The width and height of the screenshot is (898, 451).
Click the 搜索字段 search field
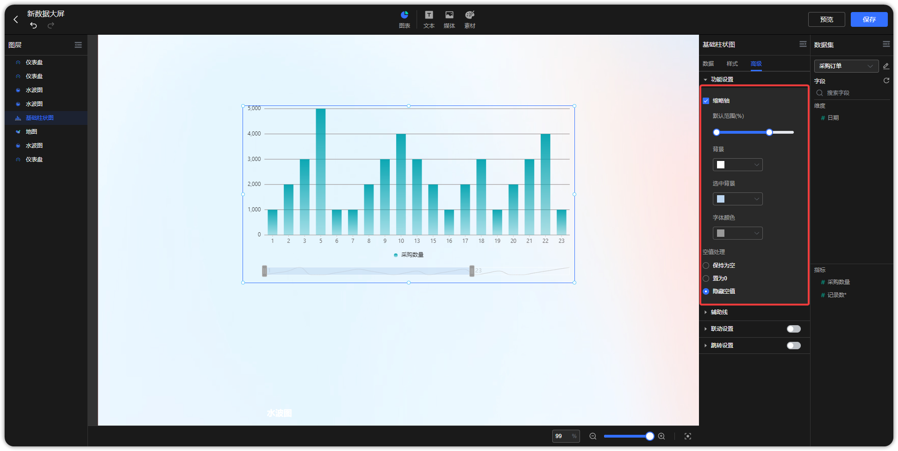coord(852,93)
